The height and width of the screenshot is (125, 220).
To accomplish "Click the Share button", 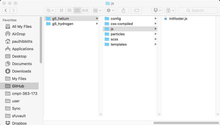I will click(123, 10).
